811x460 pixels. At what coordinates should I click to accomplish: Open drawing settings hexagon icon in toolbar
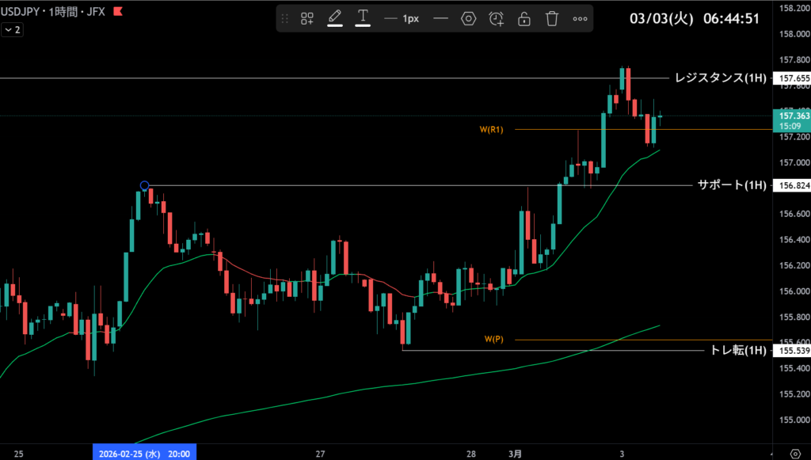pos(468,18)
